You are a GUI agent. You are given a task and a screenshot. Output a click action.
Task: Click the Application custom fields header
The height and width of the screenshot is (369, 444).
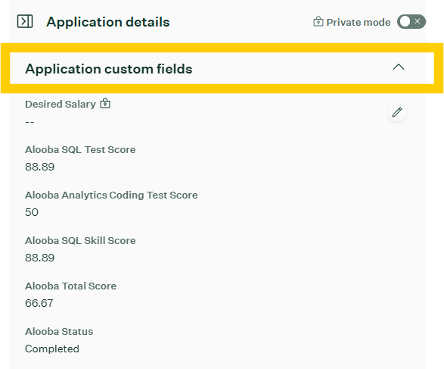coord(222,68)
